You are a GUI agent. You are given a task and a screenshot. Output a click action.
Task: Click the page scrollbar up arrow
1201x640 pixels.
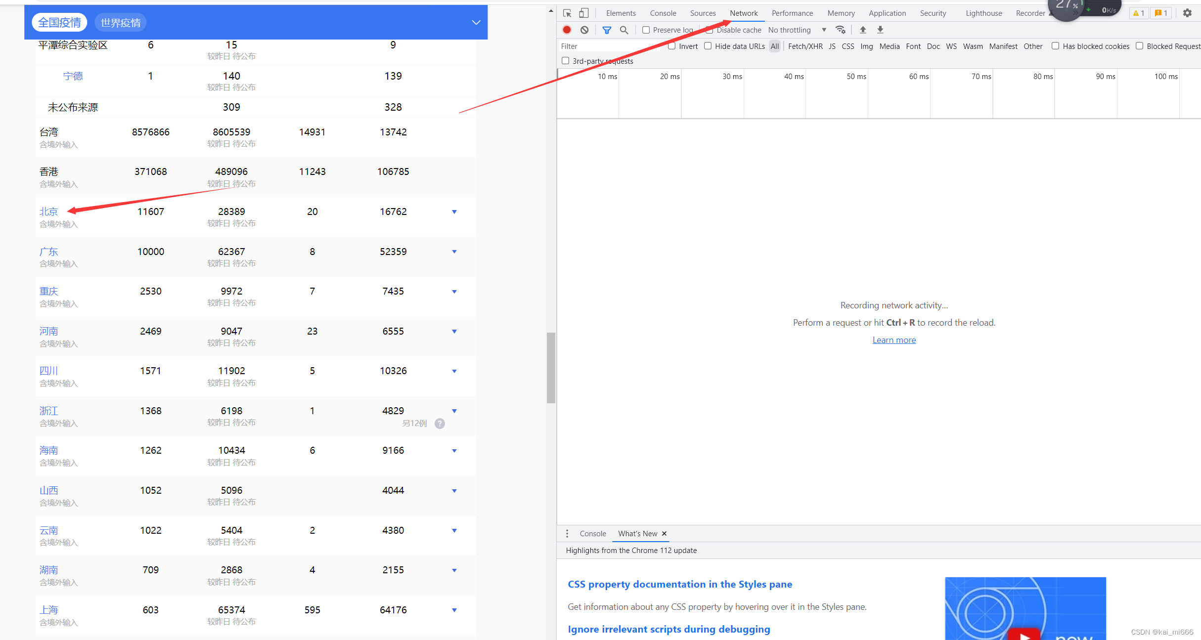[x=551, y=11]
